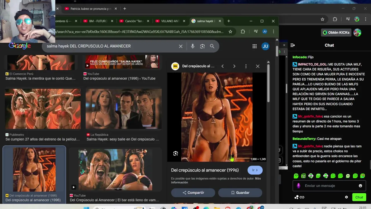Screen dimensions: 371x209
Task: Click the Kick chat scrollbar
Action: tap(286, 89)
